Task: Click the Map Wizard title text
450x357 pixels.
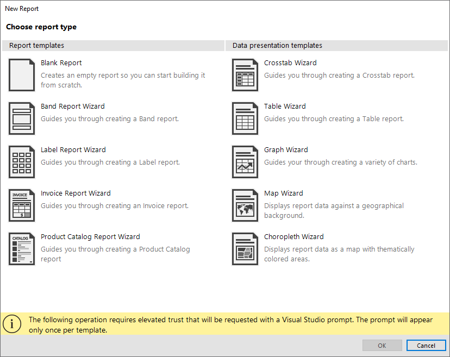Action: (x=284, y=193)
